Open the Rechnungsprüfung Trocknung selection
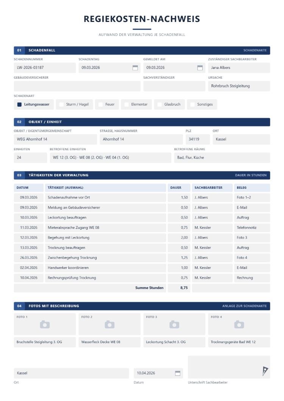Screen dimensions: 284x401 click(106, 278)
